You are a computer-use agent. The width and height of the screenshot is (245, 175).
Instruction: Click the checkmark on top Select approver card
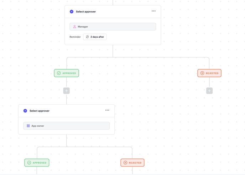tap(72, 12)
